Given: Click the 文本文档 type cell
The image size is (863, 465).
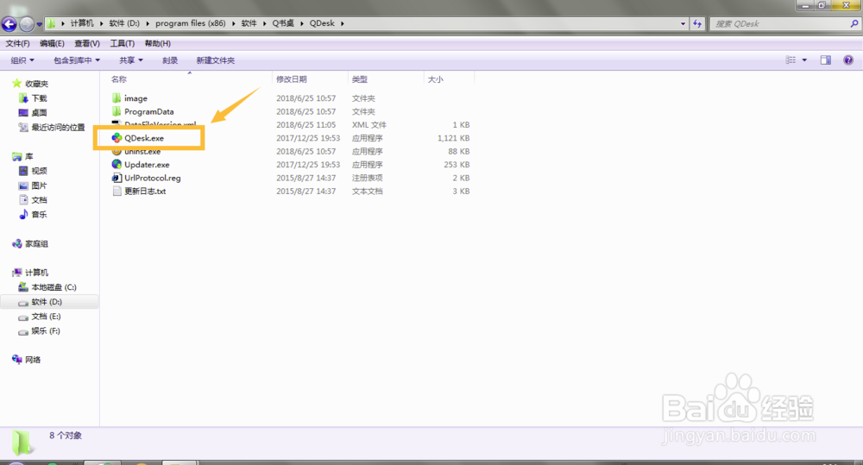Looking at the screenshot, I should click(x=367, y=191).
